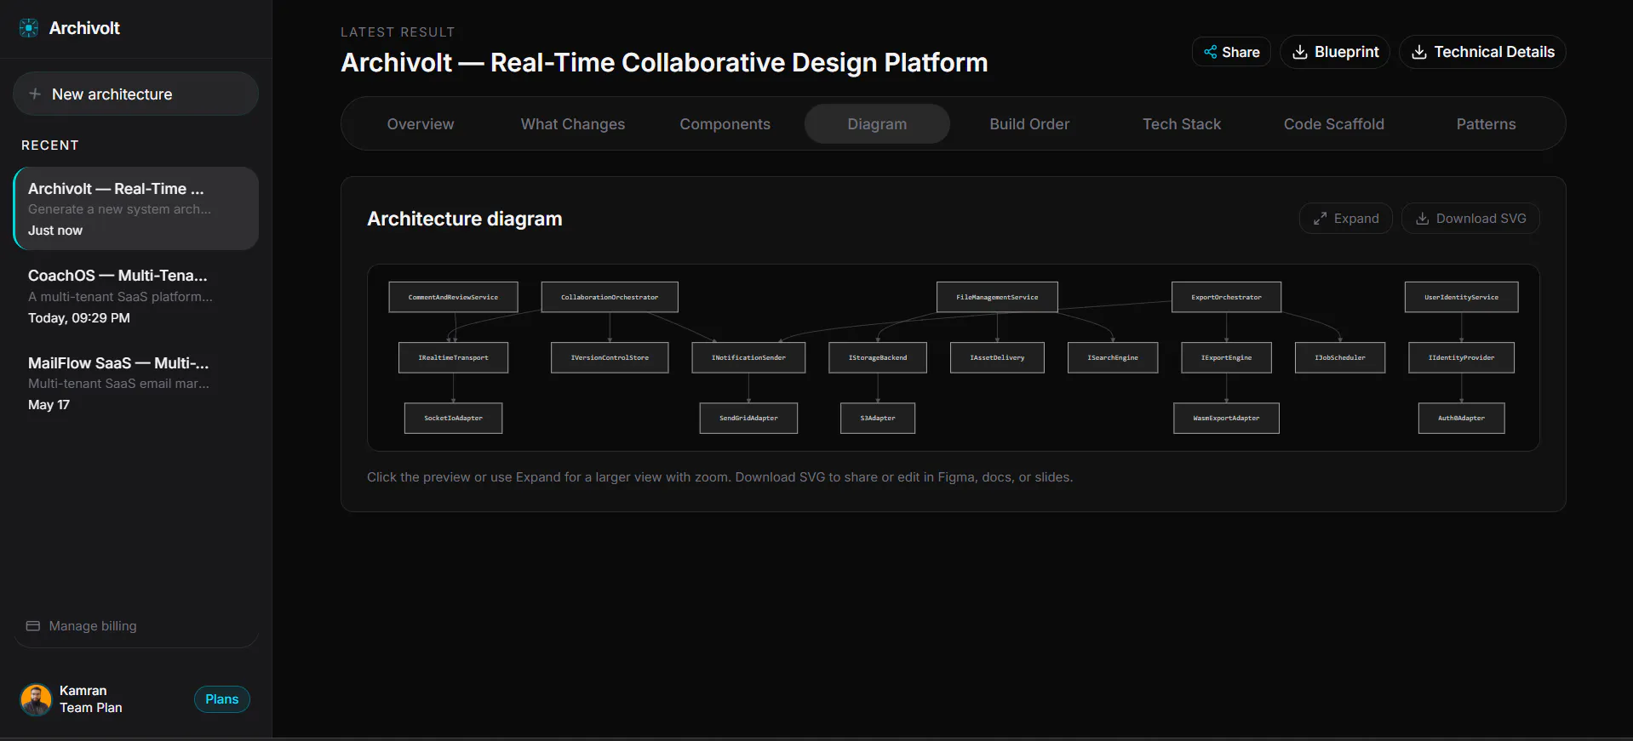The width and height of the screenshot is (1633, 741).
Task: Click the Team Plan label under Kamran
Action: tap(91, 708)
